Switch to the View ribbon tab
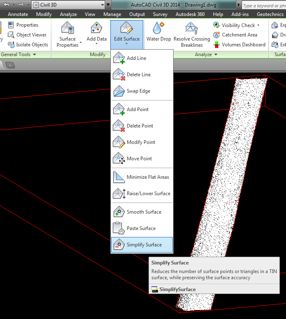Screen dimensions: 286x319 point(90,14)
